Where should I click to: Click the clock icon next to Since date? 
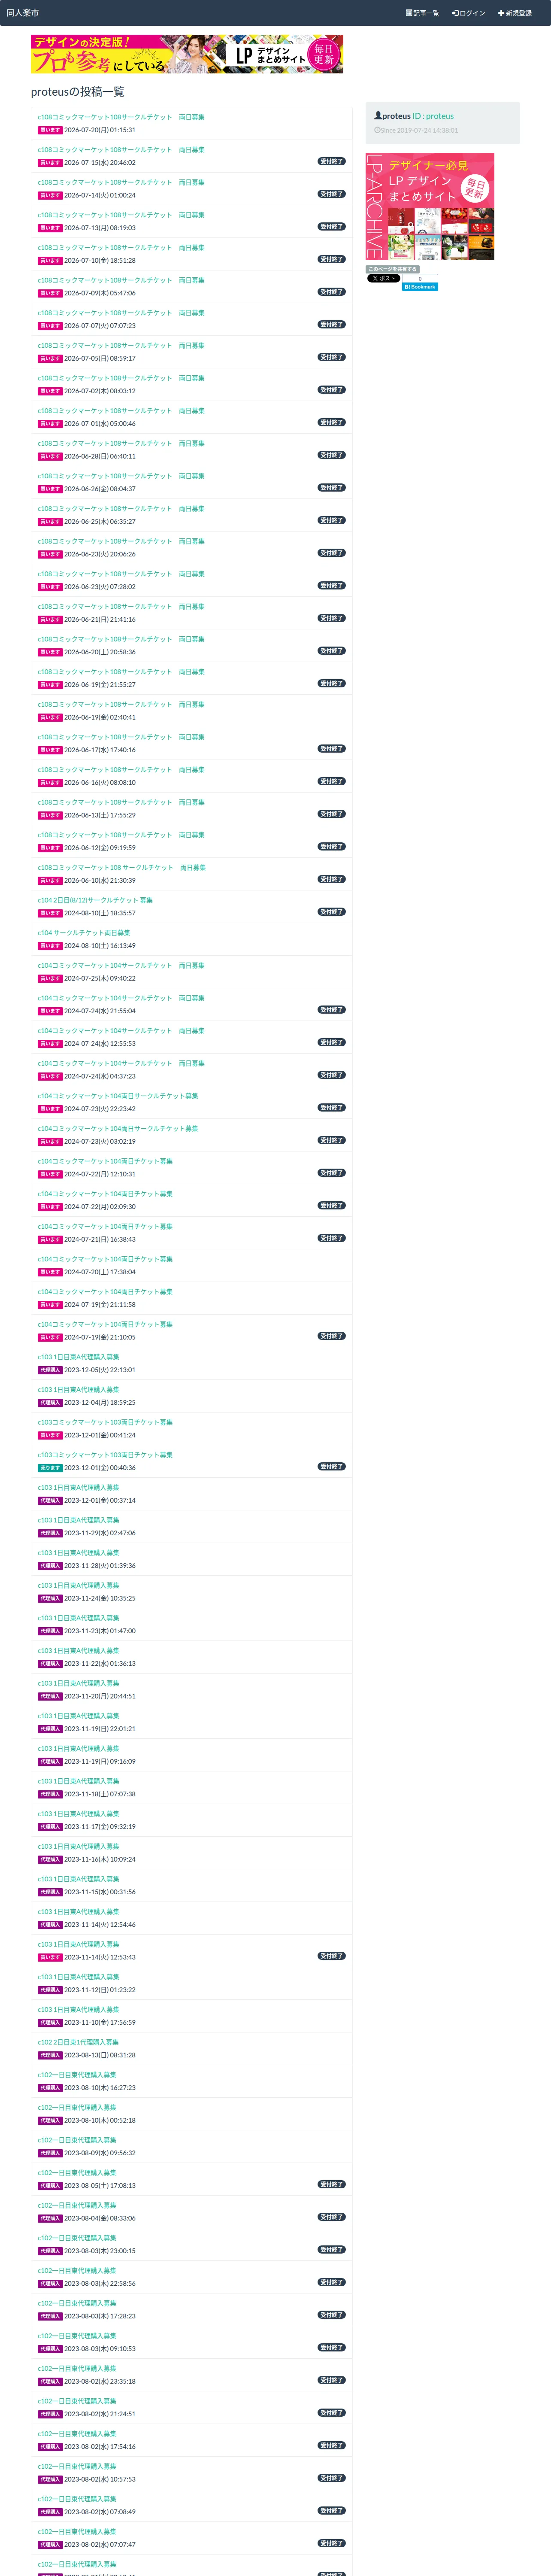point(377,130)
